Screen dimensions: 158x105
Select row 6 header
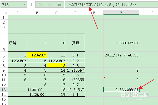click(4, 55)
